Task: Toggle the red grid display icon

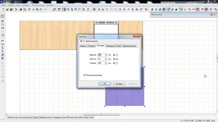Action: pos(198,9)
